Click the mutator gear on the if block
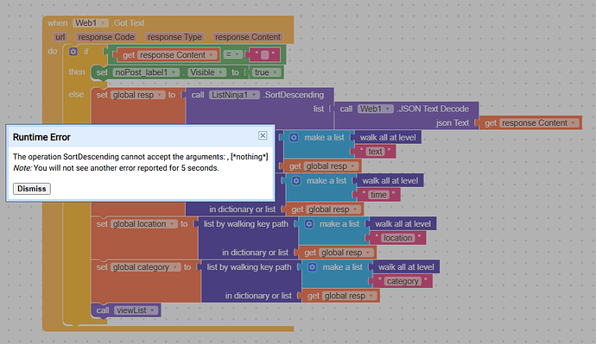This screenshot has width=596, height=344. (x=73, y=51)
